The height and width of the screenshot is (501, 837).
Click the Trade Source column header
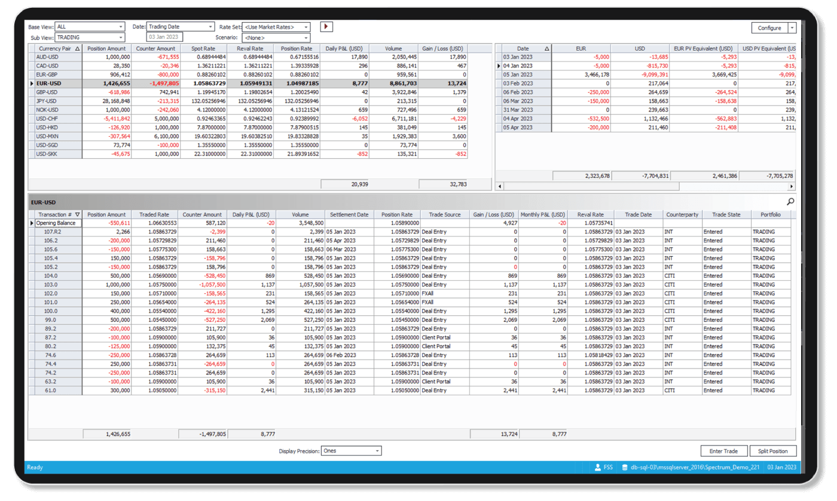(445, 214)
